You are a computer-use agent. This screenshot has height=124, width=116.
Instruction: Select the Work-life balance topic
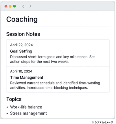[x=26, y=107]
